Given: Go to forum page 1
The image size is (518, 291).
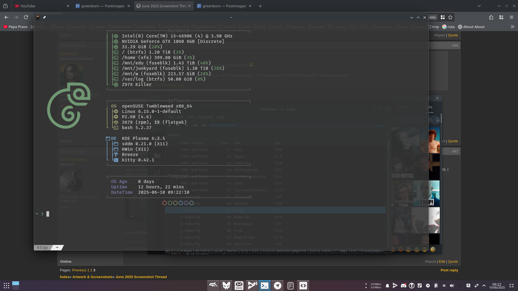Looking at the screenshot, I should [88, 270].
